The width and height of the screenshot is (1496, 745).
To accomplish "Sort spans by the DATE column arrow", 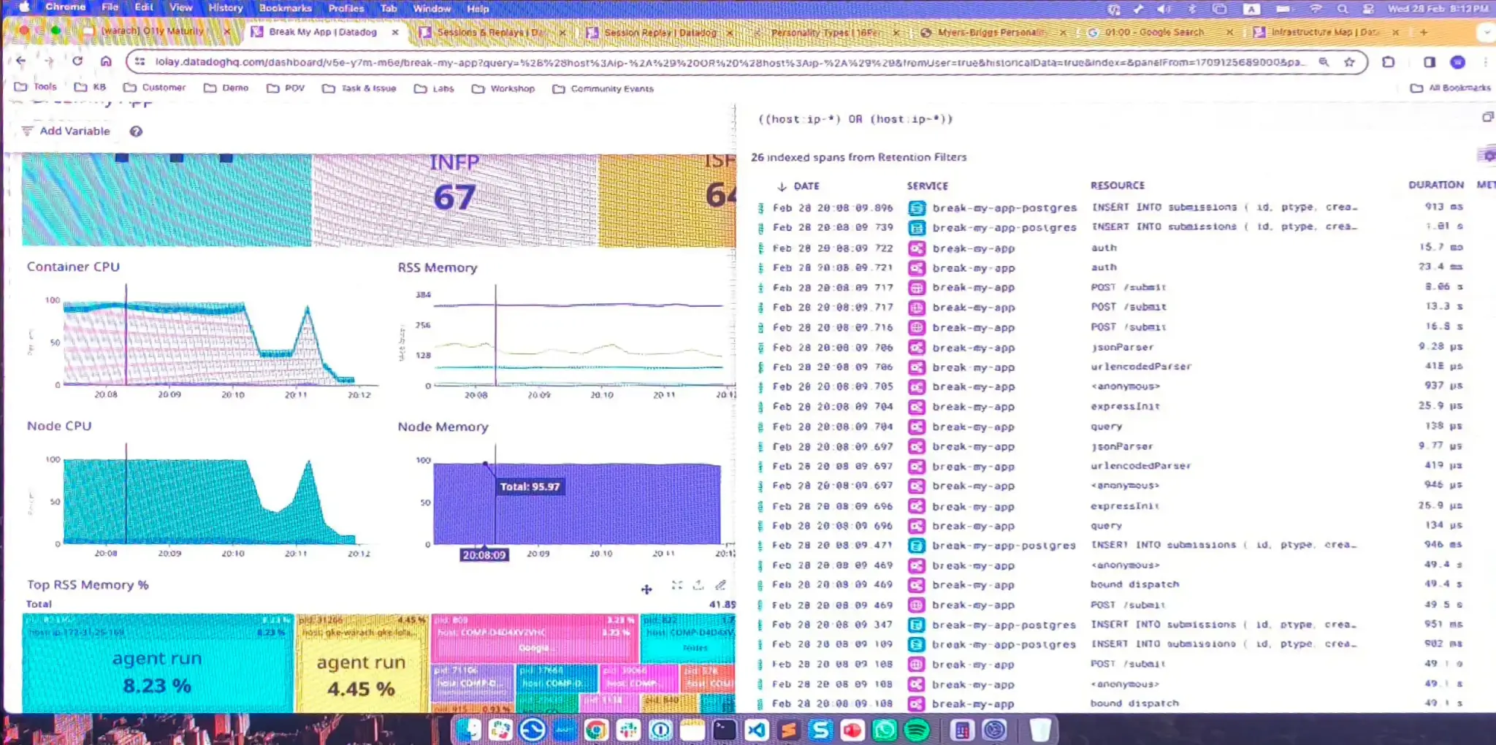I will tap(782, 186).
